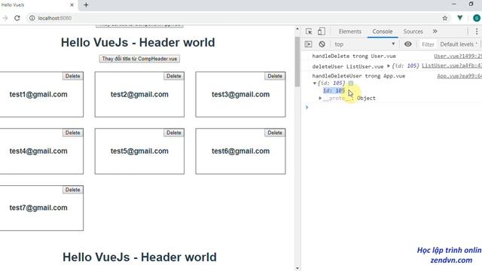Activate inspect element picker in DevTools
This screenshot has height=271, width=482.
[309, 32]
